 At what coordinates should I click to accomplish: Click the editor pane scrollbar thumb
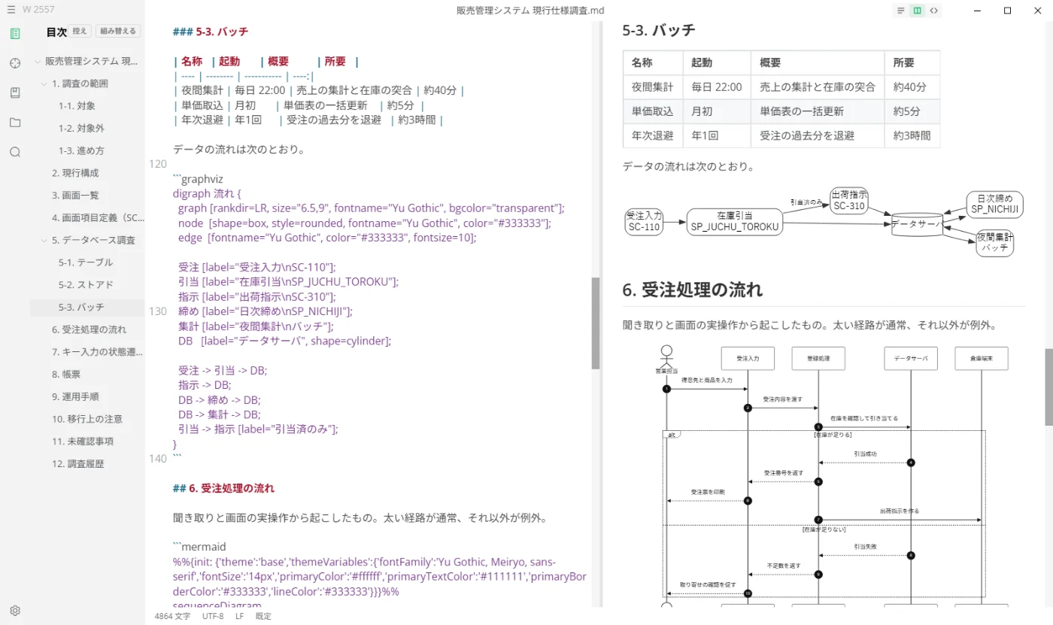596,323
